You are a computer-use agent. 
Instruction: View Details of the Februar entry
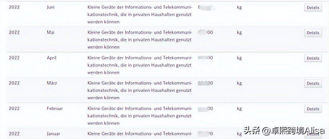pos(313,109)
